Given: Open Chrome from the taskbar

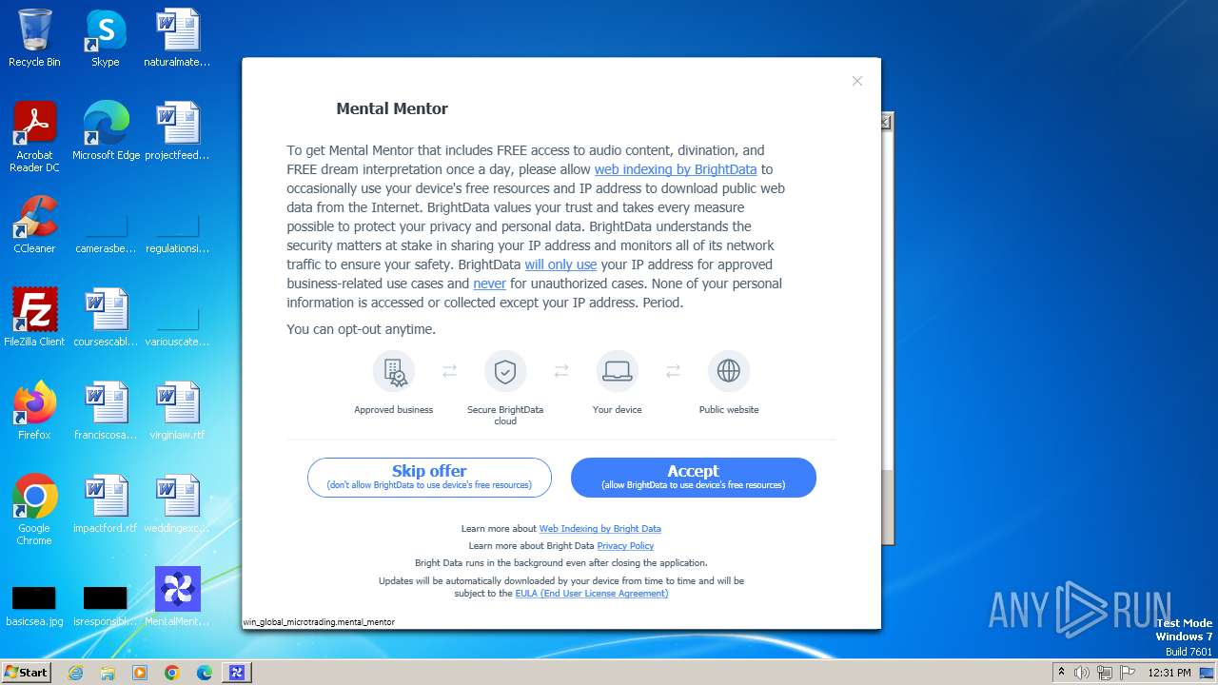Looking at the screenshot, I should tap(172, 673).
